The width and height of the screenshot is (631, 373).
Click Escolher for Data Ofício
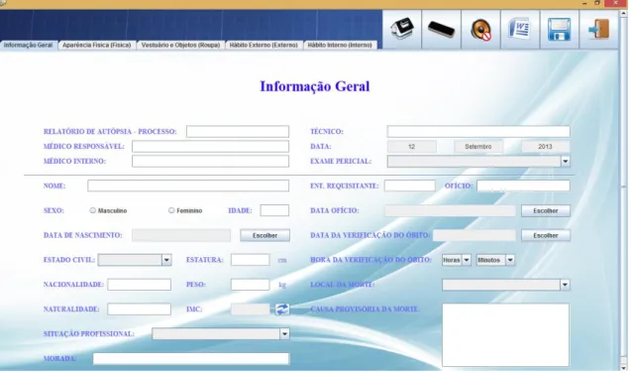click(x=546, y=210)
